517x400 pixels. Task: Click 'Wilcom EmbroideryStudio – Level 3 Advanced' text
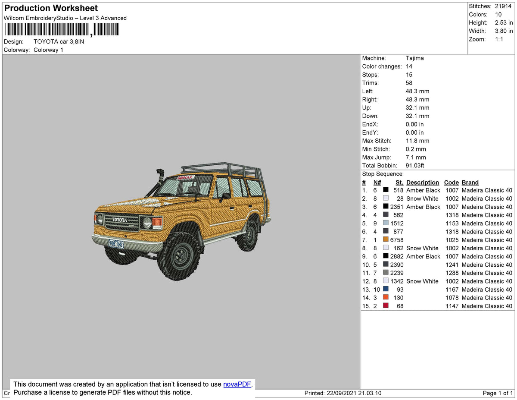coord(65,18)
